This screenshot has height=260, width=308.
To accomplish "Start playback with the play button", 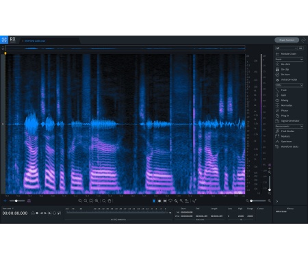I will (x=45, y=213).
